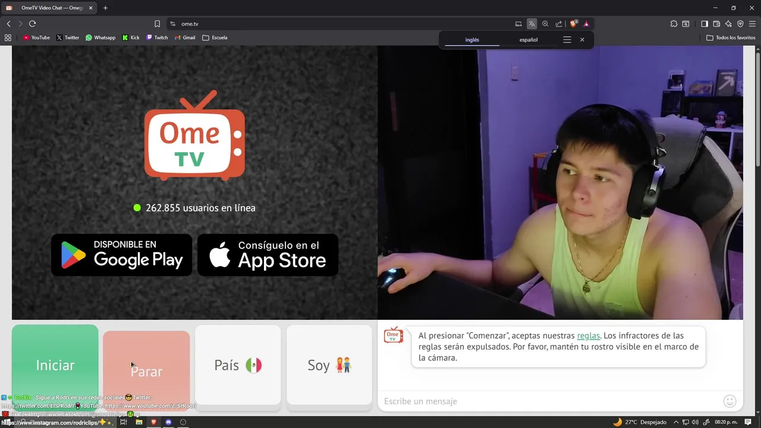Image resolution: width=761 pixels, height=428 pixels.
Task: Expand hidden system tray icons chevron
Action: tap(676, 422)
